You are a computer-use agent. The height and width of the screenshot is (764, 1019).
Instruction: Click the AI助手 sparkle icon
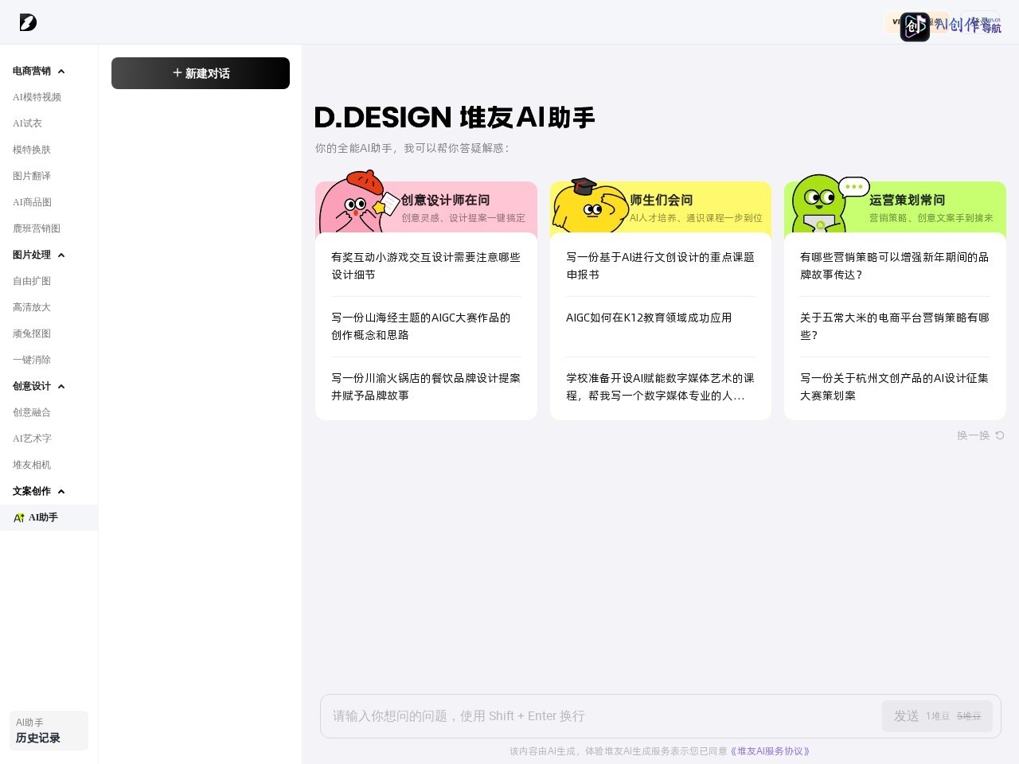(19, 518)
